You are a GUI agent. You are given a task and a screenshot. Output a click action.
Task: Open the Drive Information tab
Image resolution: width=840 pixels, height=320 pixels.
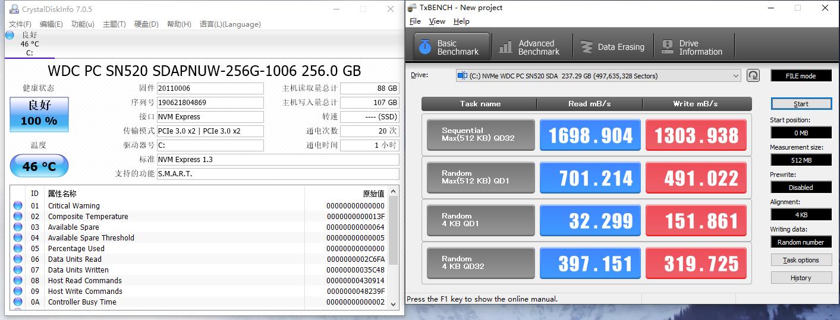693,47
